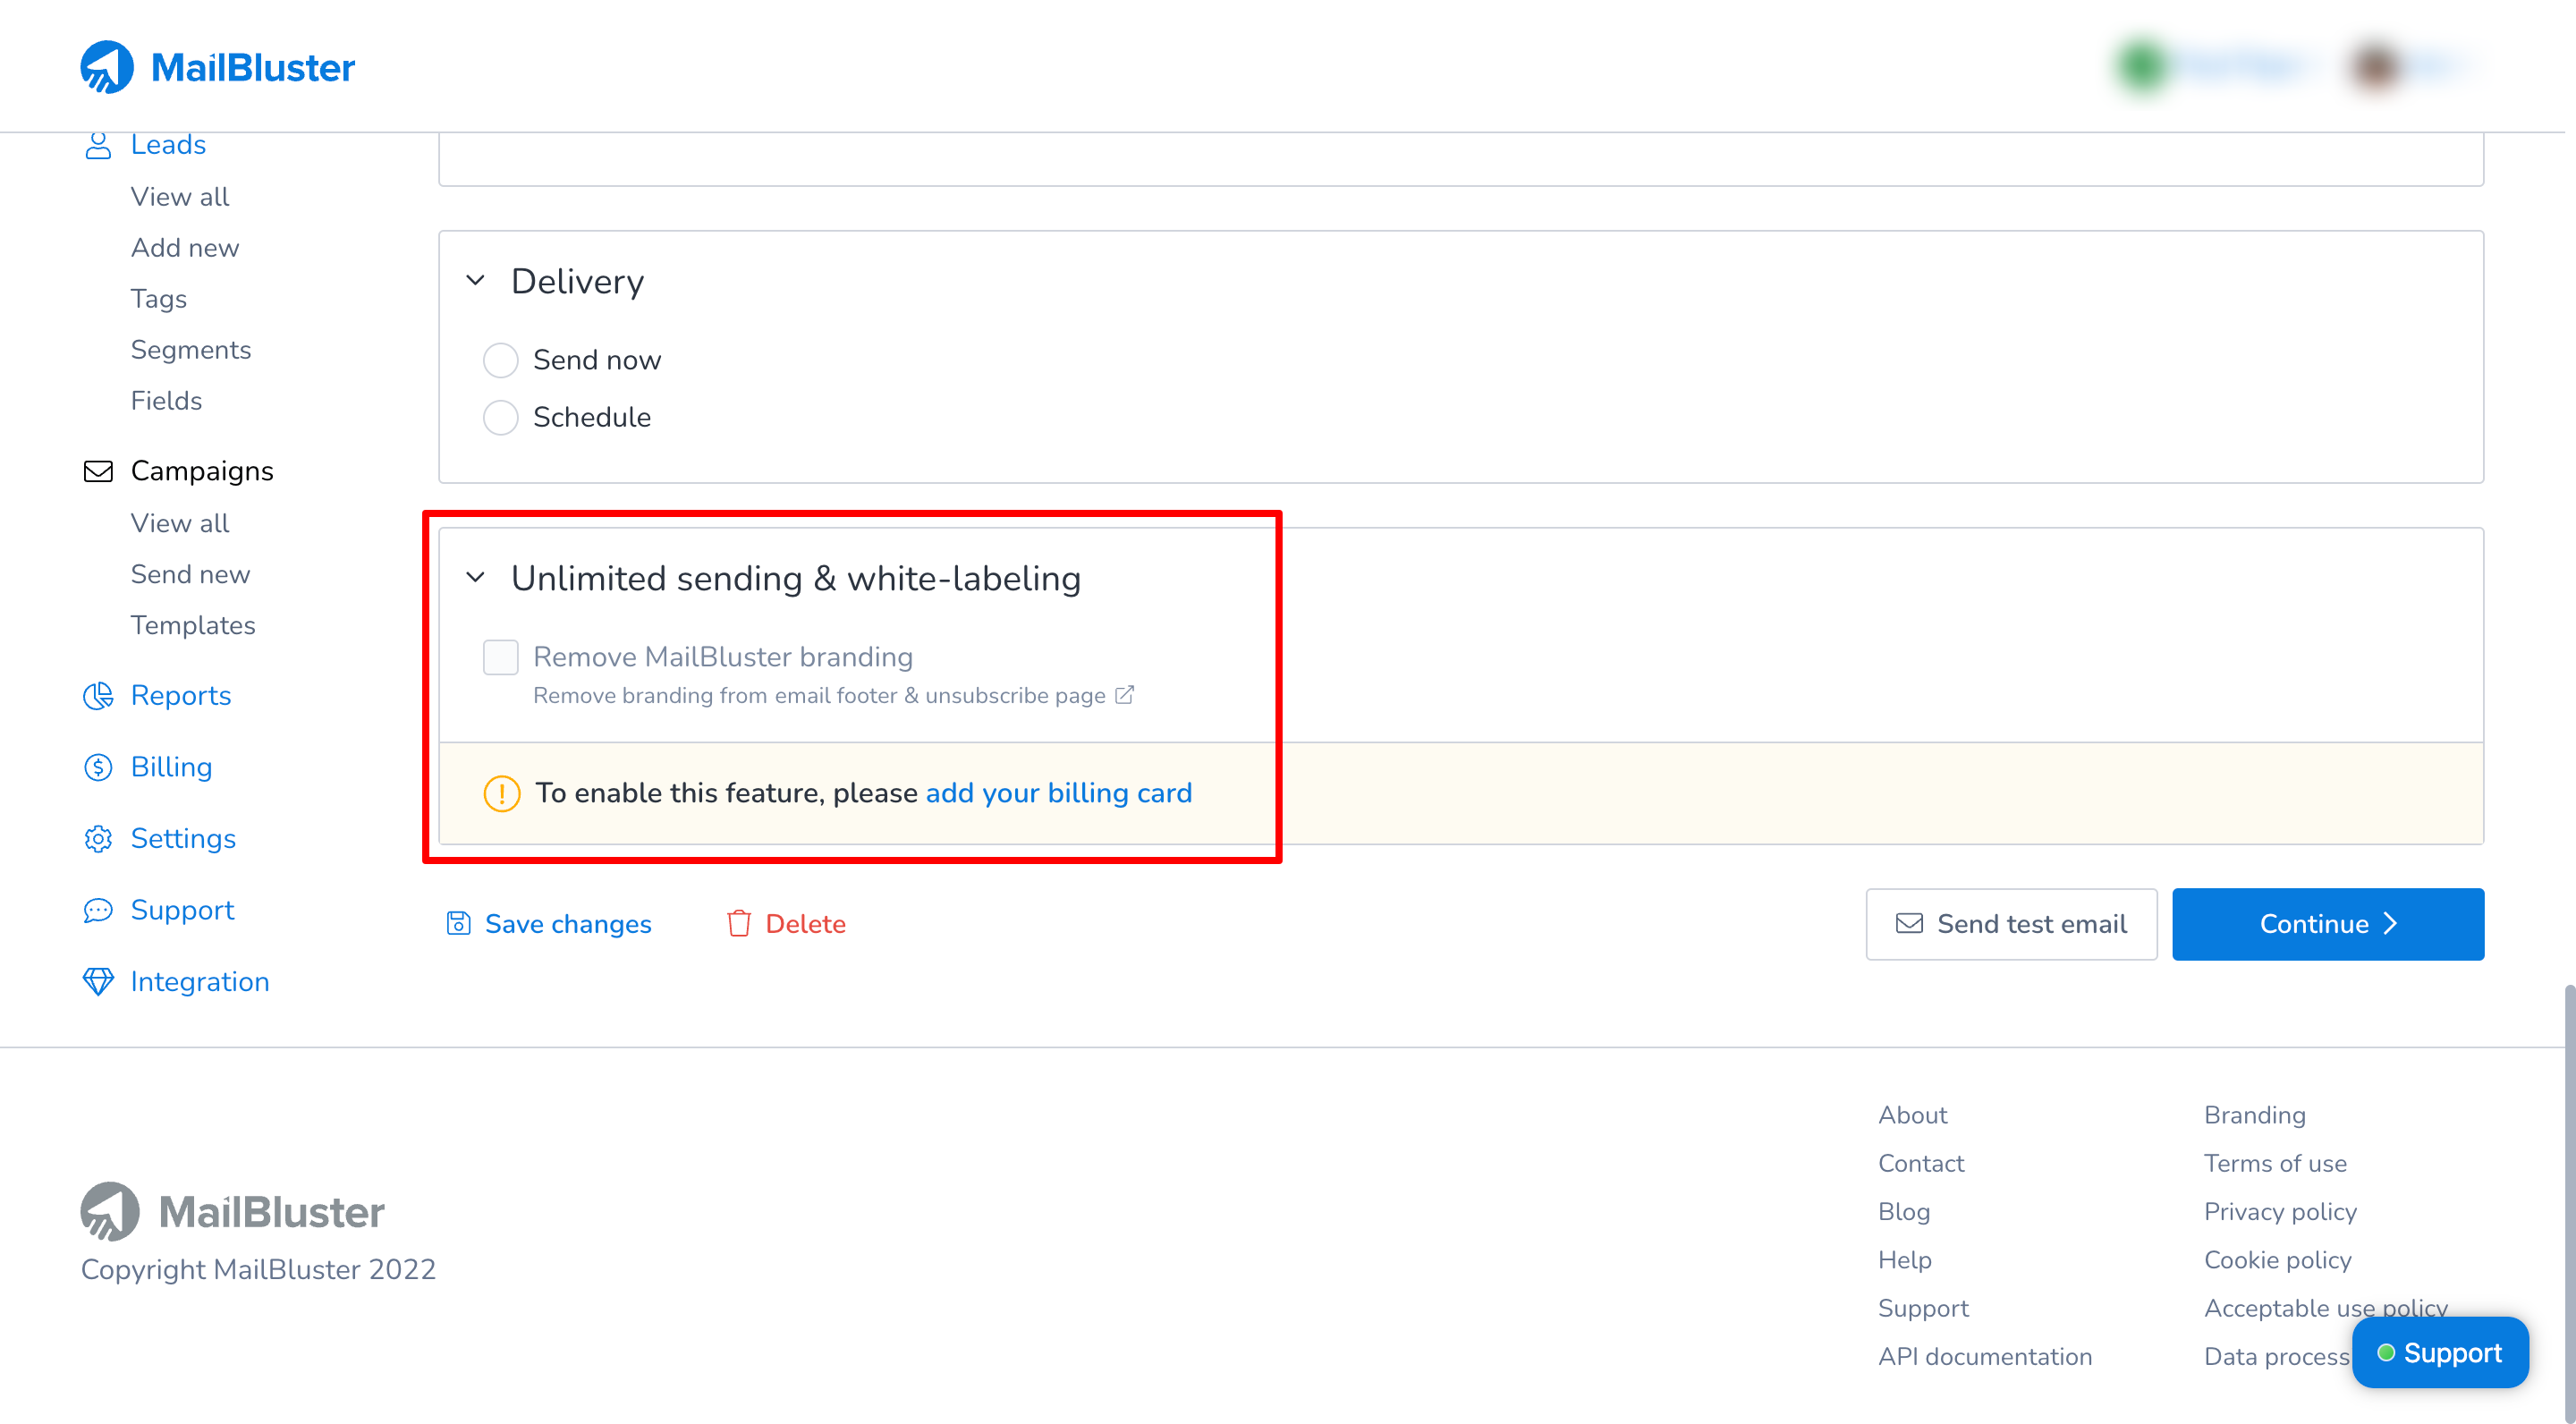Open View all under Leads
2576x1424 pixels.
180,197
